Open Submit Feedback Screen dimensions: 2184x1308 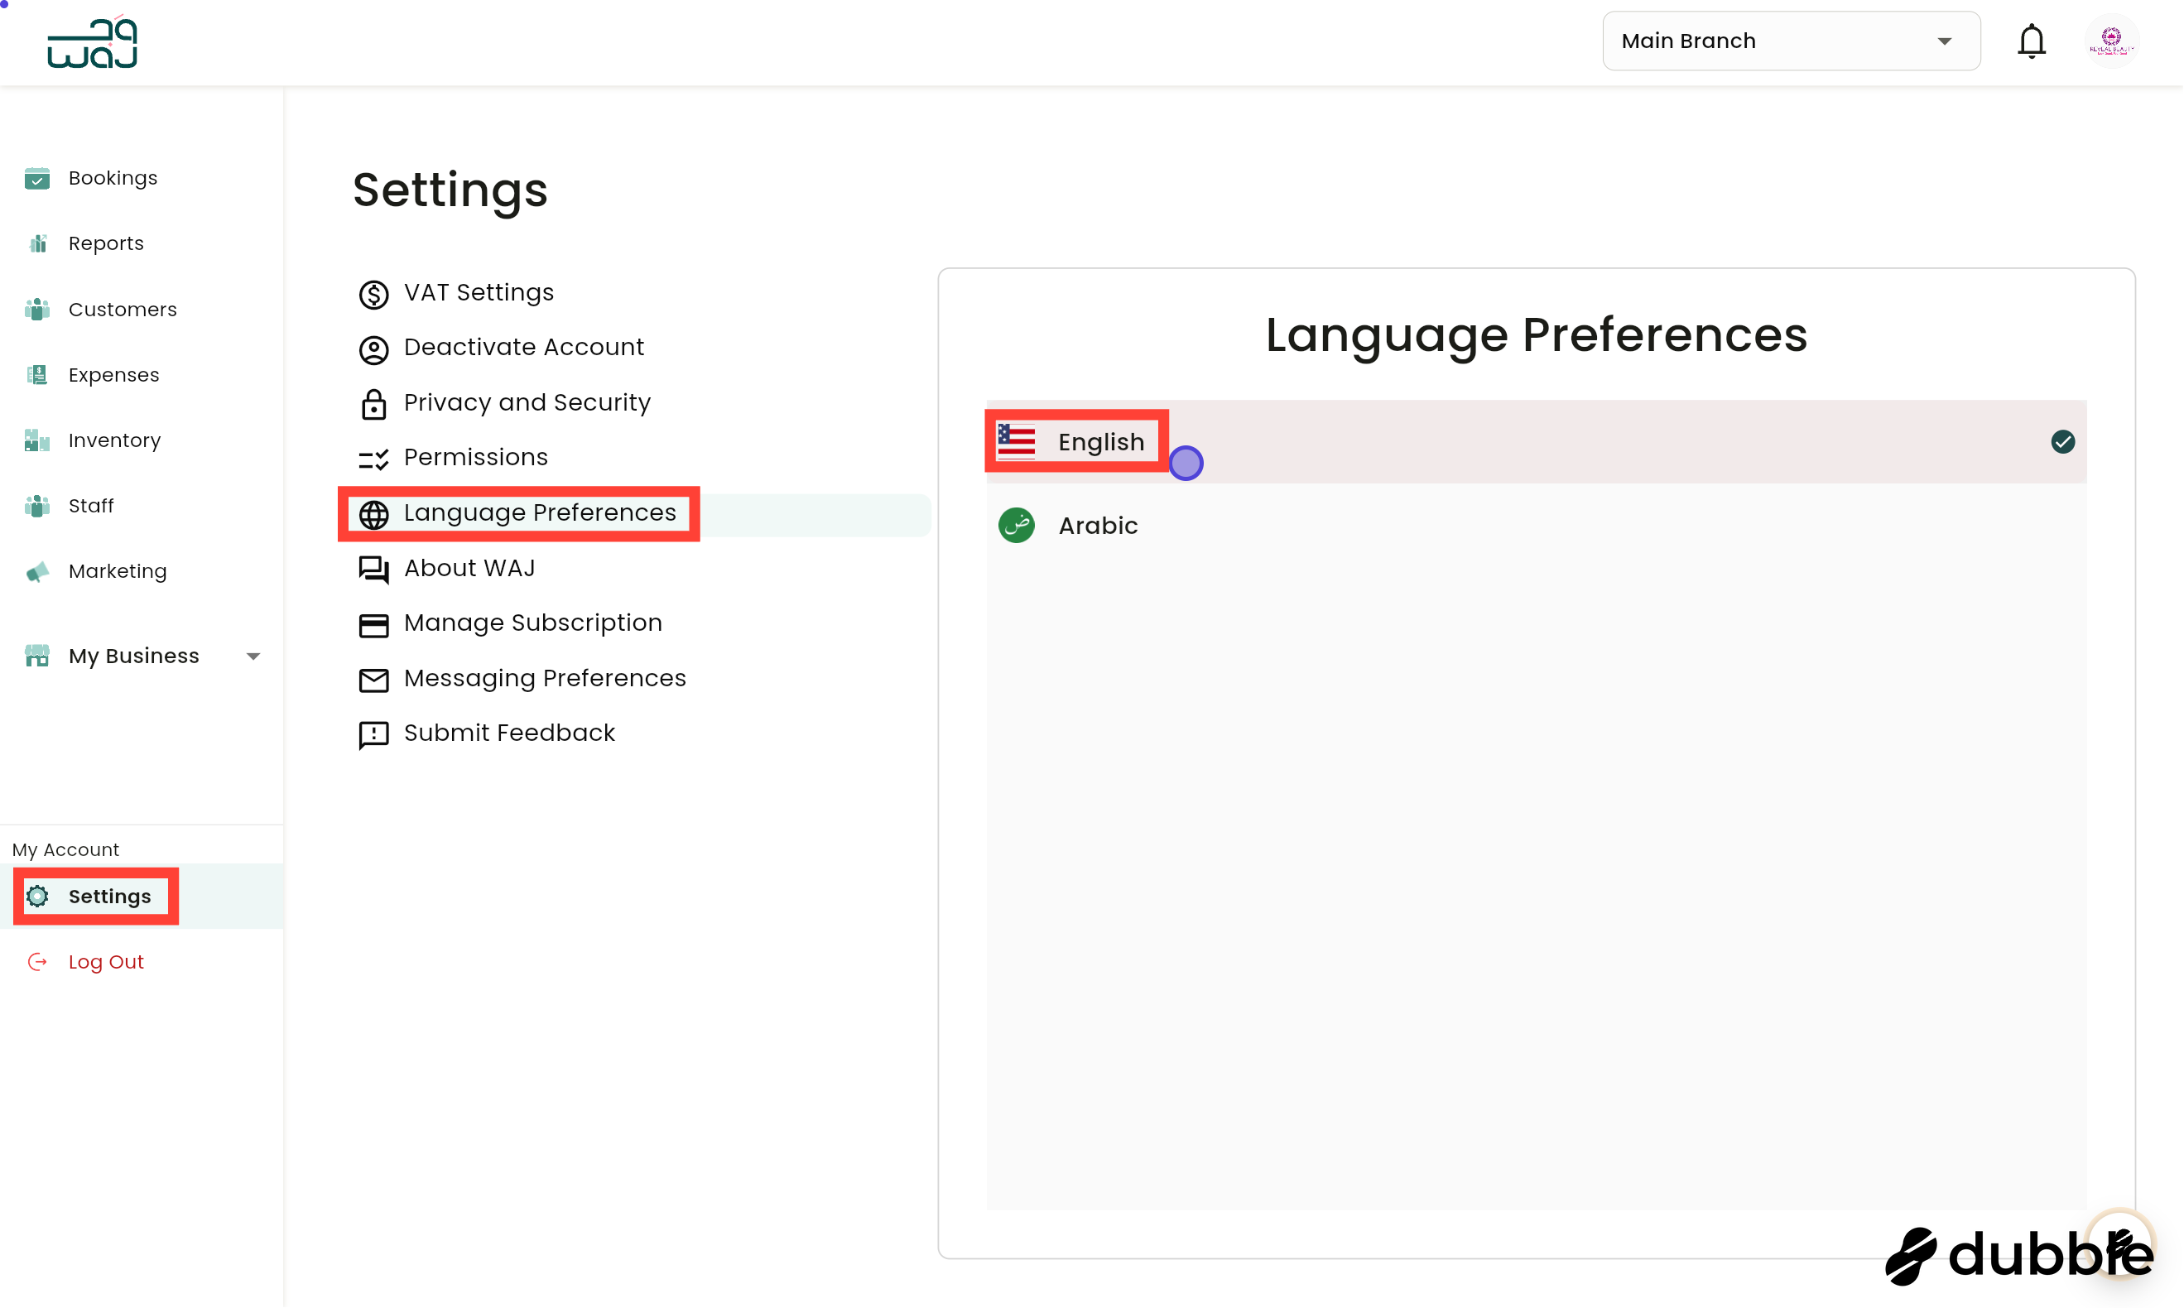508,732
